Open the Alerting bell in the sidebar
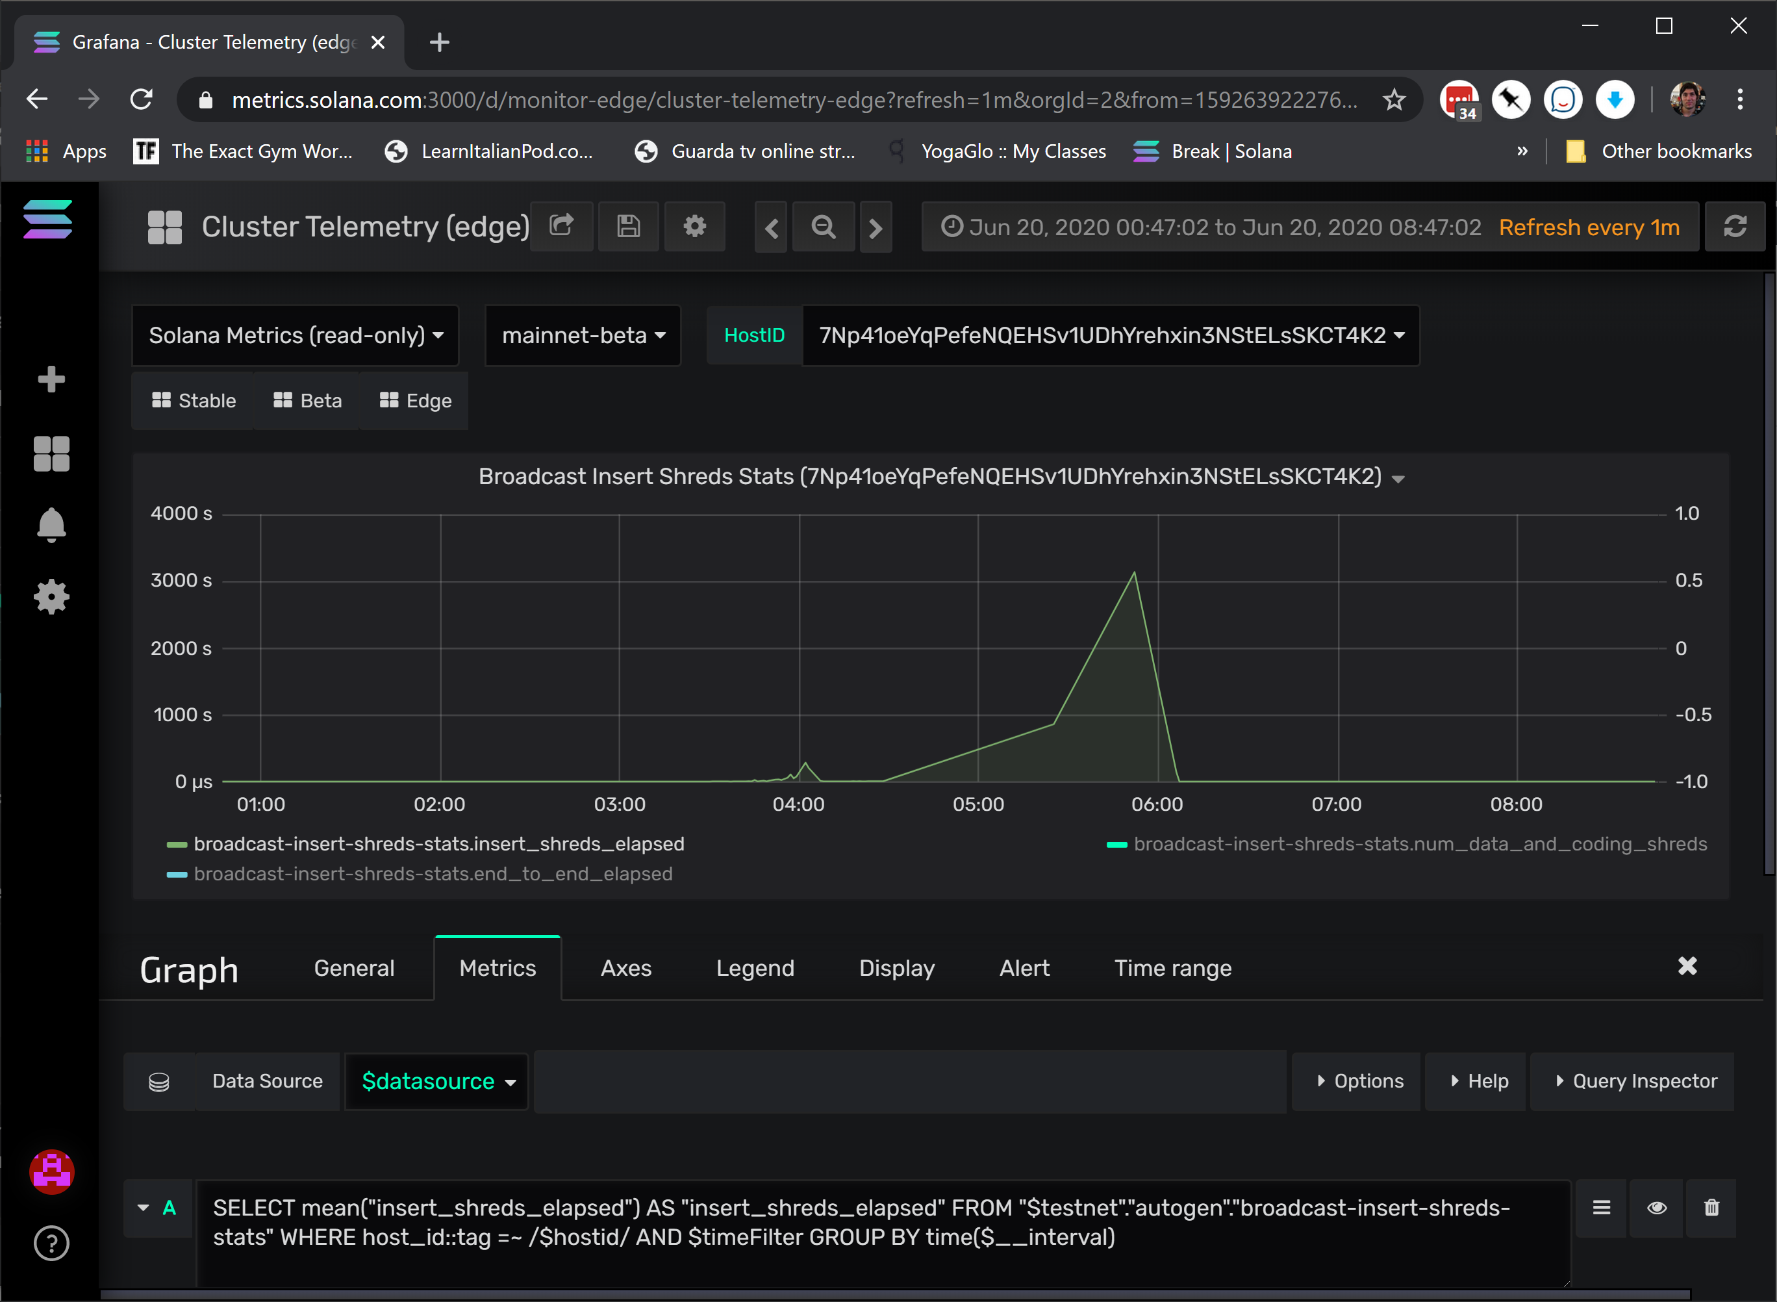Image resolution: width=1777 pixels, height=1302 pixels. click(51, 525)
